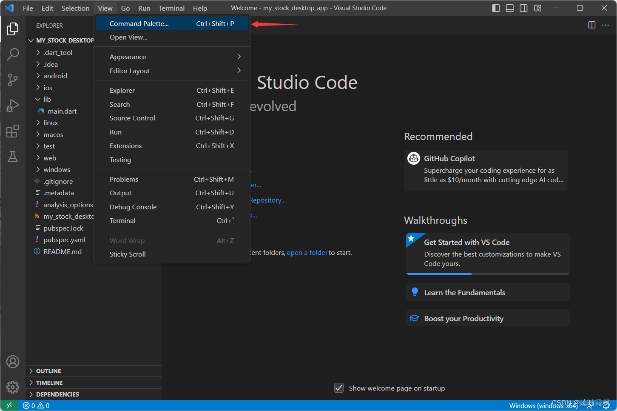This screenshot has height=411, width=617.
Task: Expand the OUTLINE section
Action: coord(94,371)
